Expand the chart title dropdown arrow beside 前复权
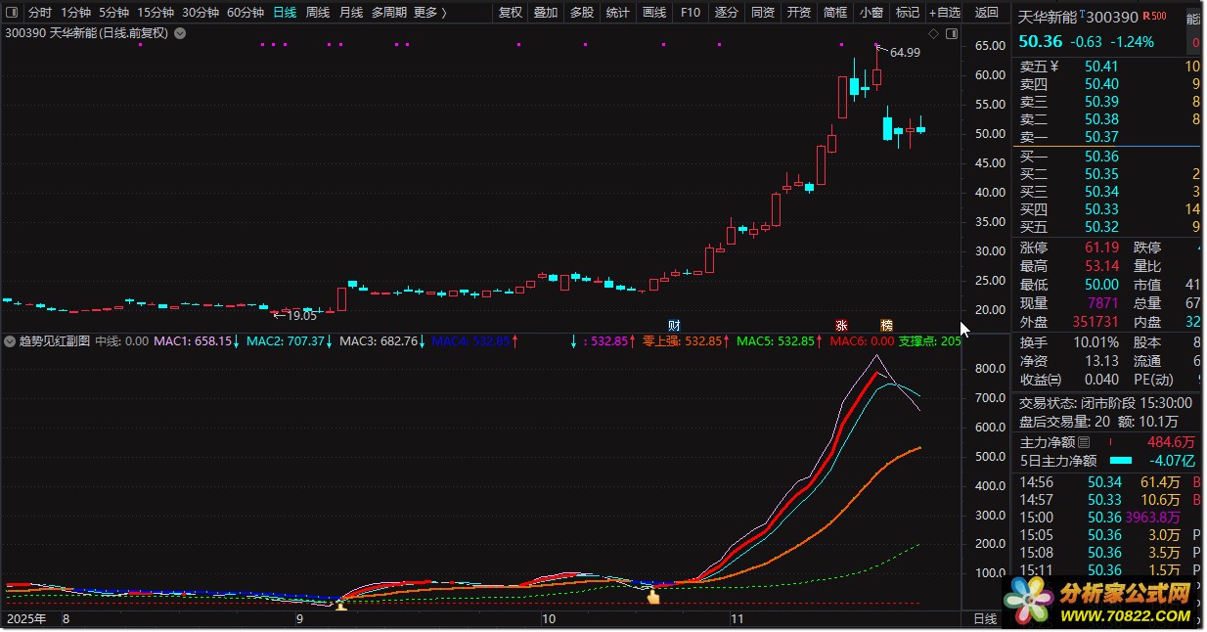Image resolution: width=1207 pixels, height=632 pixels. pyautogui.click(x=179, y=32)
